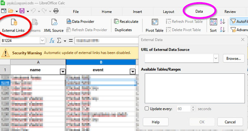Expand the Undo history dropdown
248x131 pixels.
coord(39,11)
